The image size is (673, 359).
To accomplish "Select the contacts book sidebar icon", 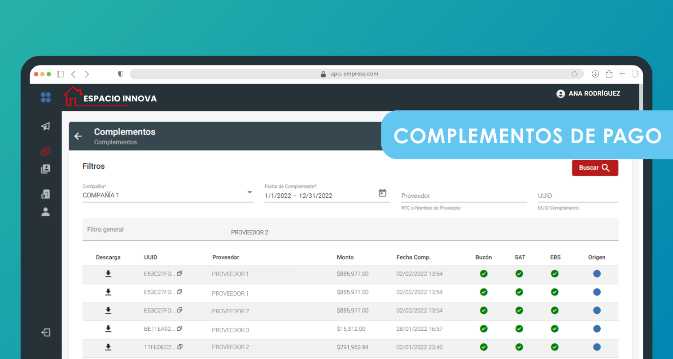I will [46, 169].
